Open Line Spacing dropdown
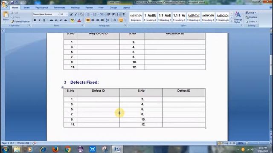 (x=108, y=20)
